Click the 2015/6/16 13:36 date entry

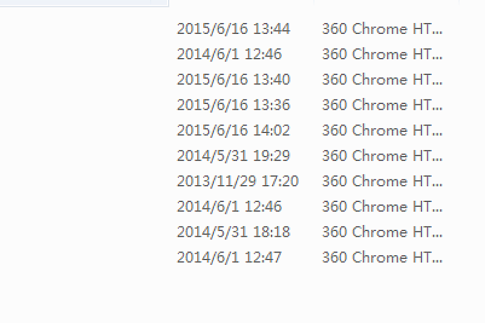[x=233, y=105]
